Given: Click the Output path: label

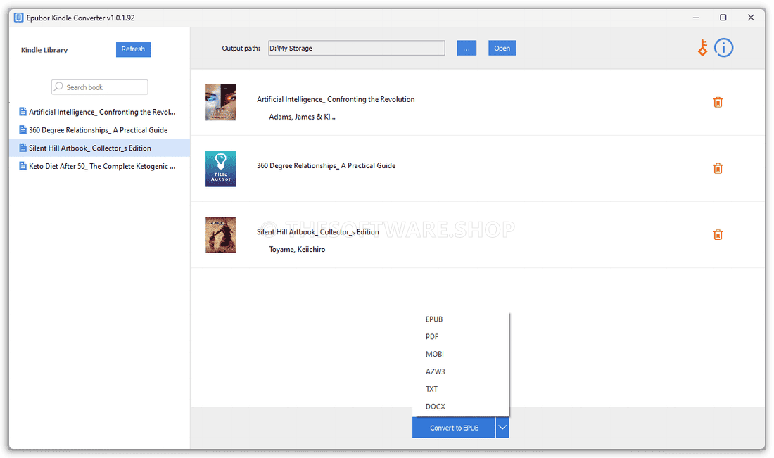Looking at the screenshot, I should pyautogui.click(x=241, y=48).
